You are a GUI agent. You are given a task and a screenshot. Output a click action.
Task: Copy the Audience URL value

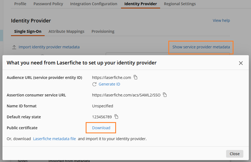point(135,77)
